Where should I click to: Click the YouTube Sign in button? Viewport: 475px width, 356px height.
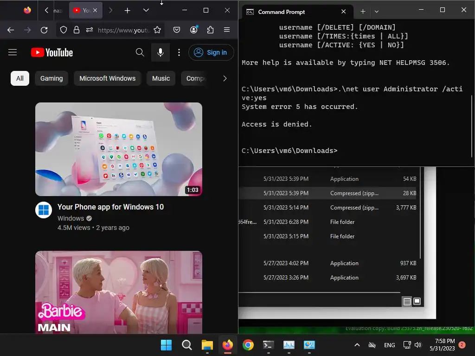point(211,52)
